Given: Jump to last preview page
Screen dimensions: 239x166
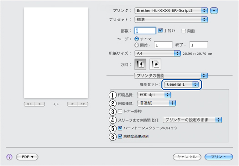Looking at the screenshot, I should 83,104.
